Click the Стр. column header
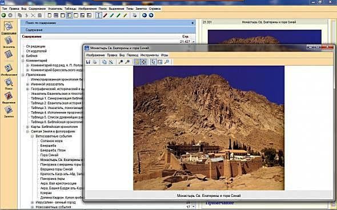This screenshot has height=210, width=337. [x=186, y=37]
